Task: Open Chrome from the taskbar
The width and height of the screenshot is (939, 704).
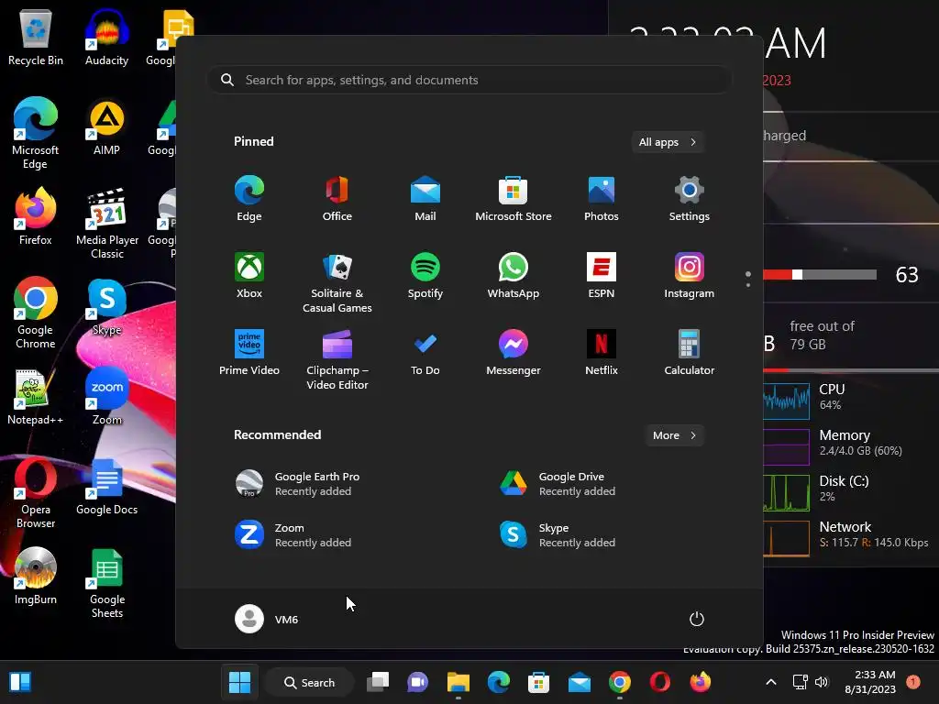Action: point(620,682)
